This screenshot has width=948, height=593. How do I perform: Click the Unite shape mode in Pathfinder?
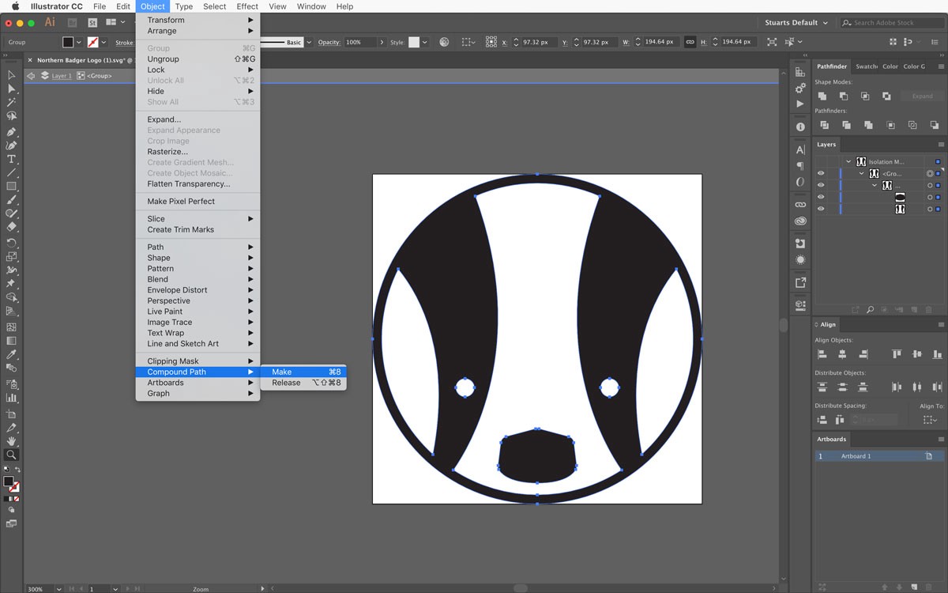[822, 96]
